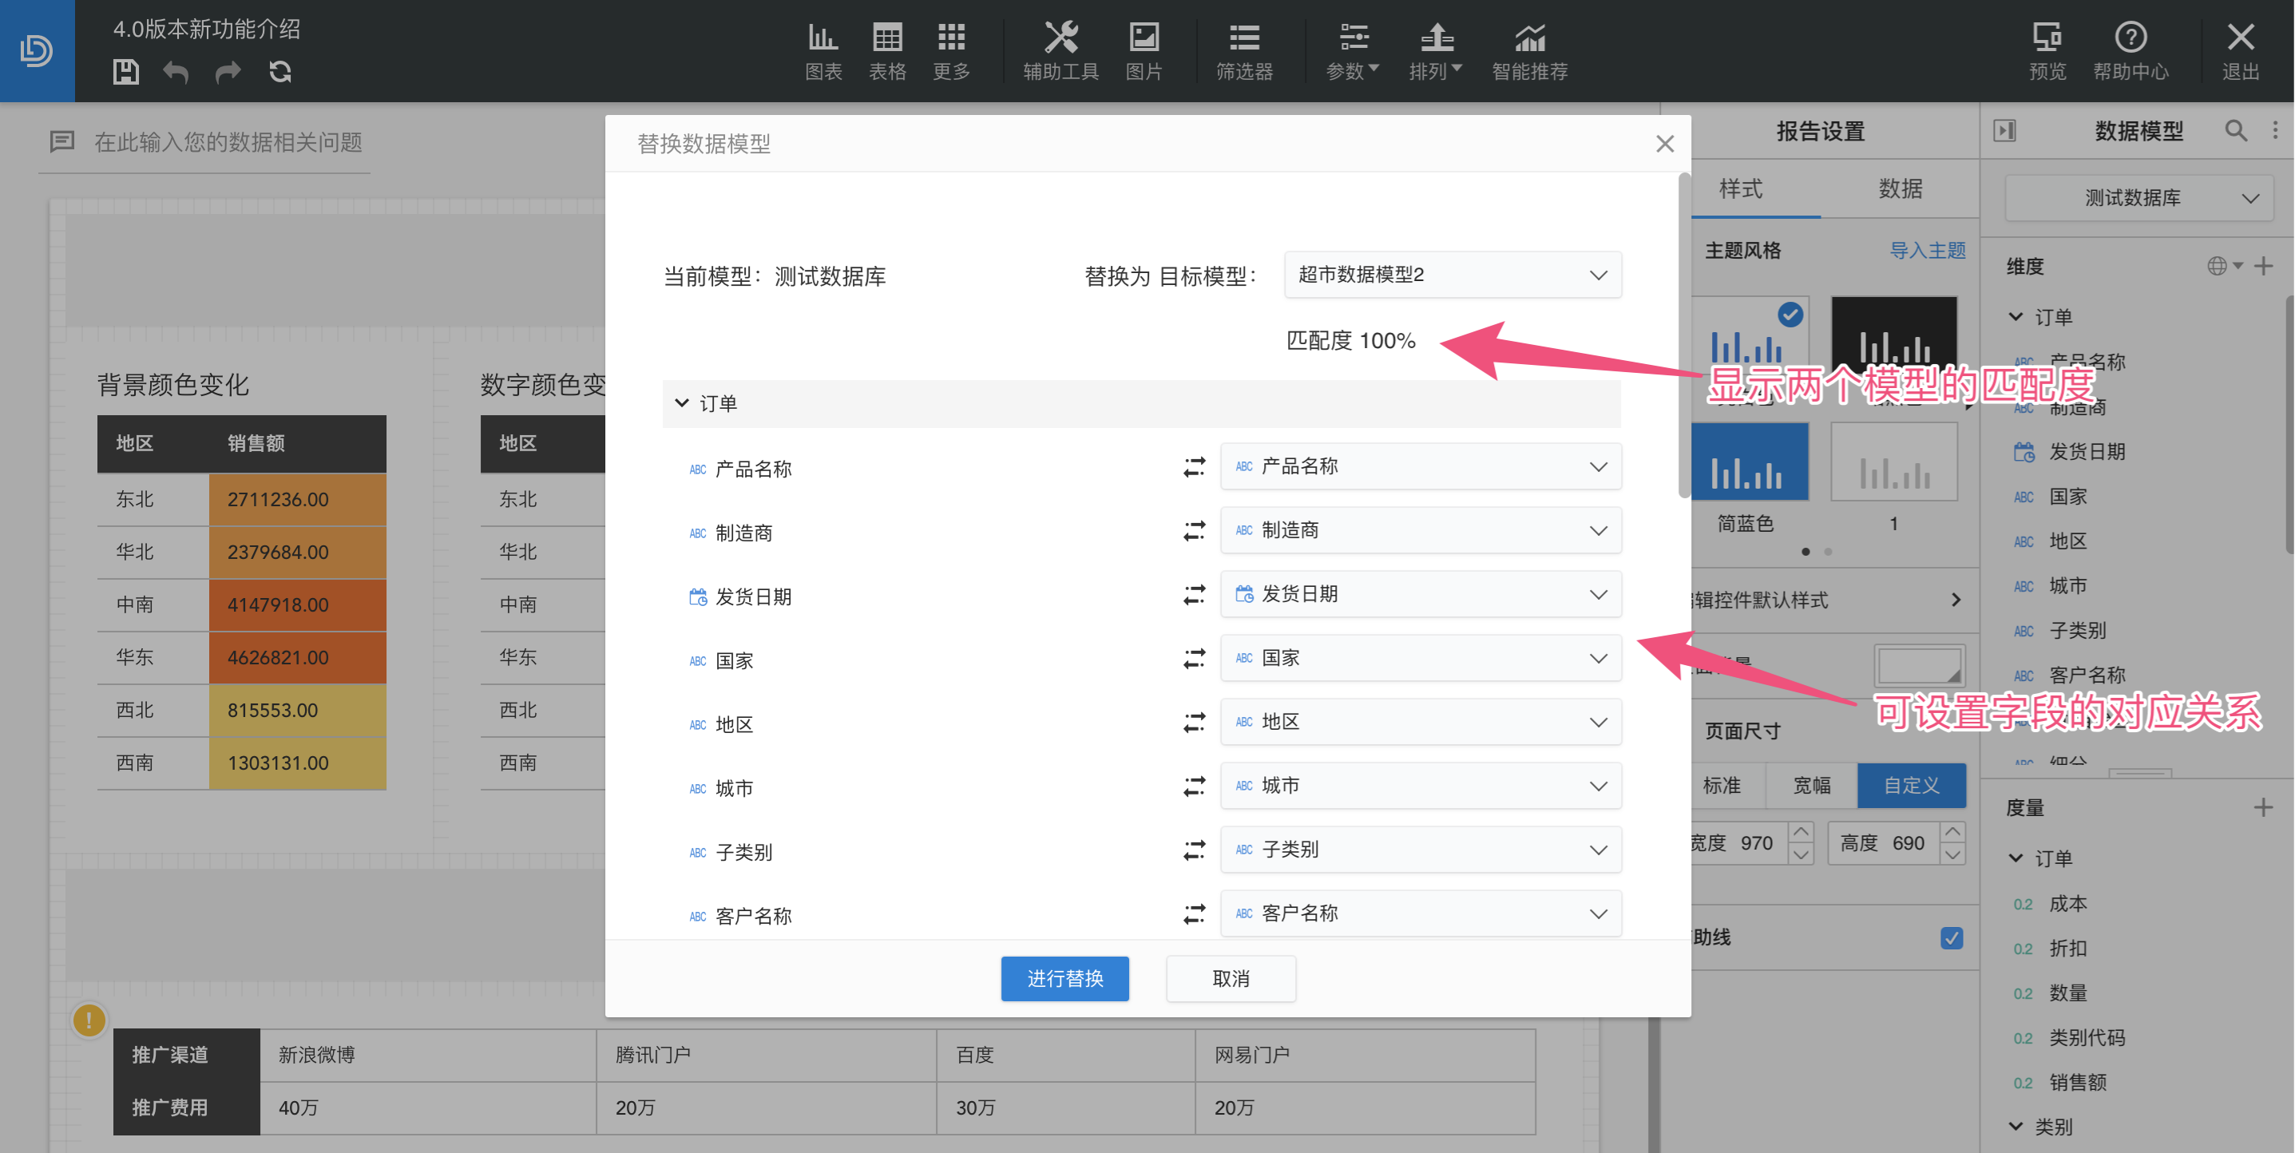The height and width of the screenshot is (1153, 2295).
Task: Redo the last action
Action: [x=228, y=72]
